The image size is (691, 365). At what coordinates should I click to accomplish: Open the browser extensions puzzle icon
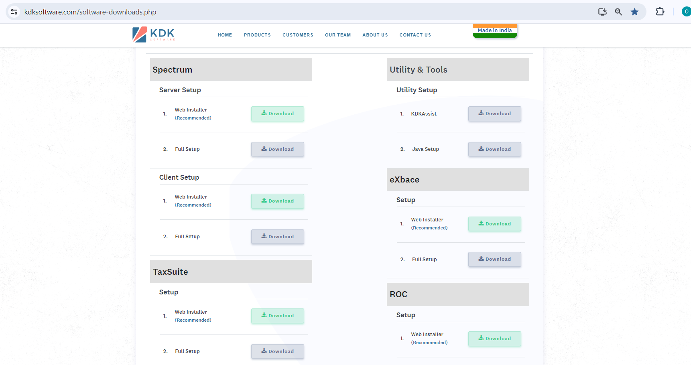(x=660, y=12)
